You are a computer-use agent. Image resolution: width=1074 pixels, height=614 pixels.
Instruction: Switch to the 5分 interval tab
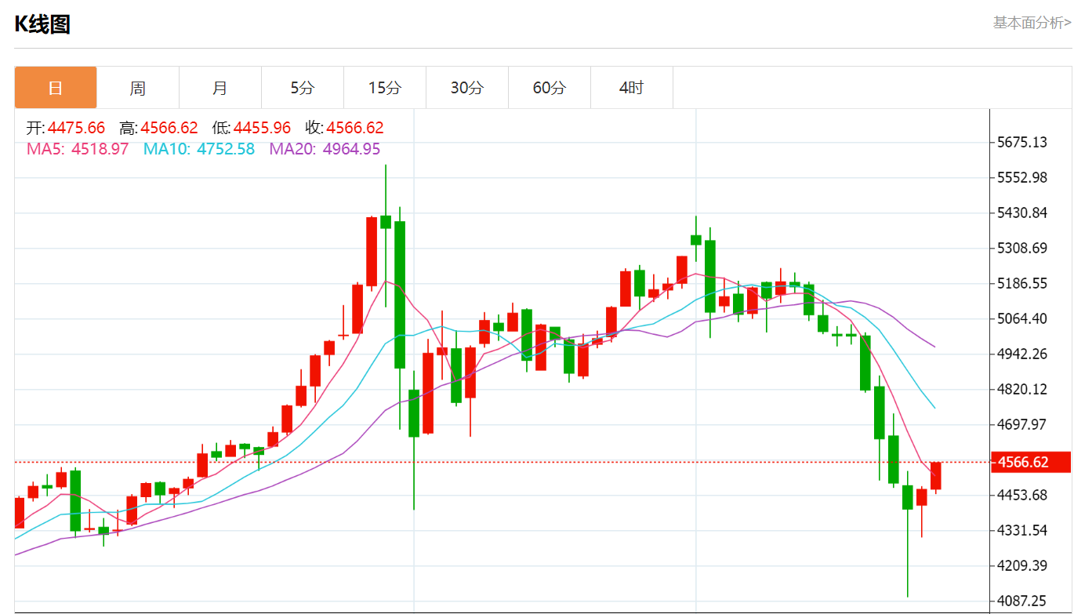click(x=303, y=88)
